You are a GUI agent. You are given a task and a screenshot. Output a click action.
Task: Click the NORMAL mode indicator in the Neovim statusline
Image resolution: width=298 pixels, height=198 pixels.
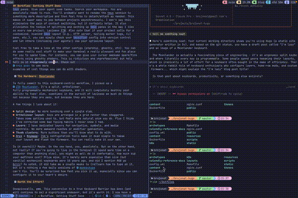(x=5, y=196)
